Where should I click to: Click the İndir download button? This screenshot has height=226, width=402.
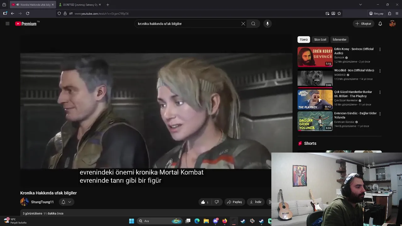256,202
